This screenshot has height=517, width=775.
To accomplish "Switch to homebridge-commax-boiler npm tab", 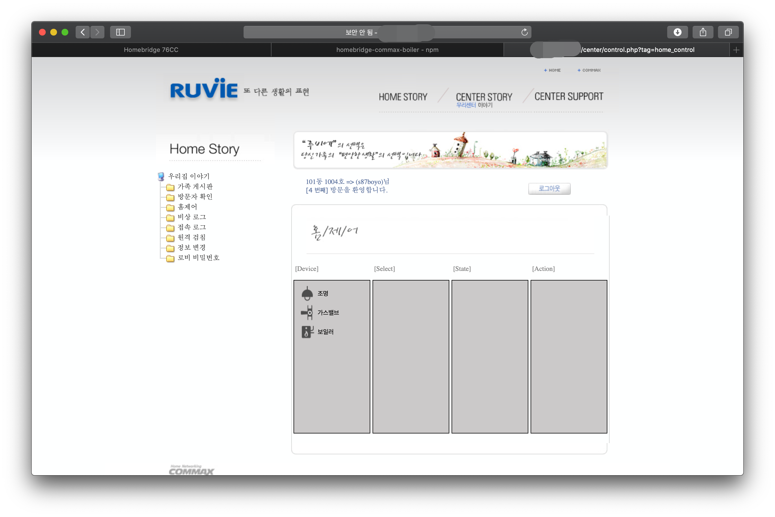I will [387, 50].
